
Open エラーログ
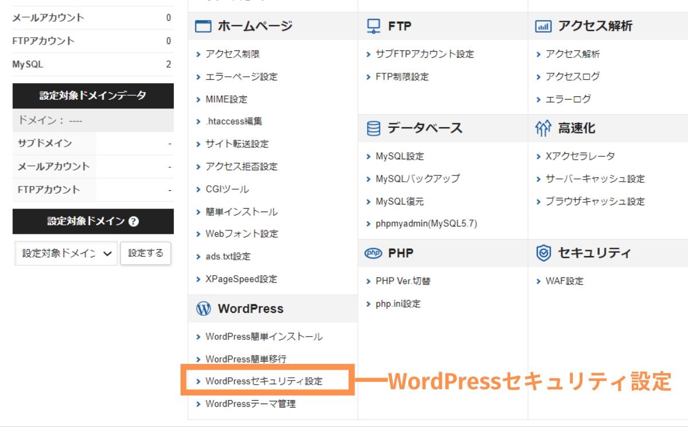pyautogui.click(x=568, y=99)
